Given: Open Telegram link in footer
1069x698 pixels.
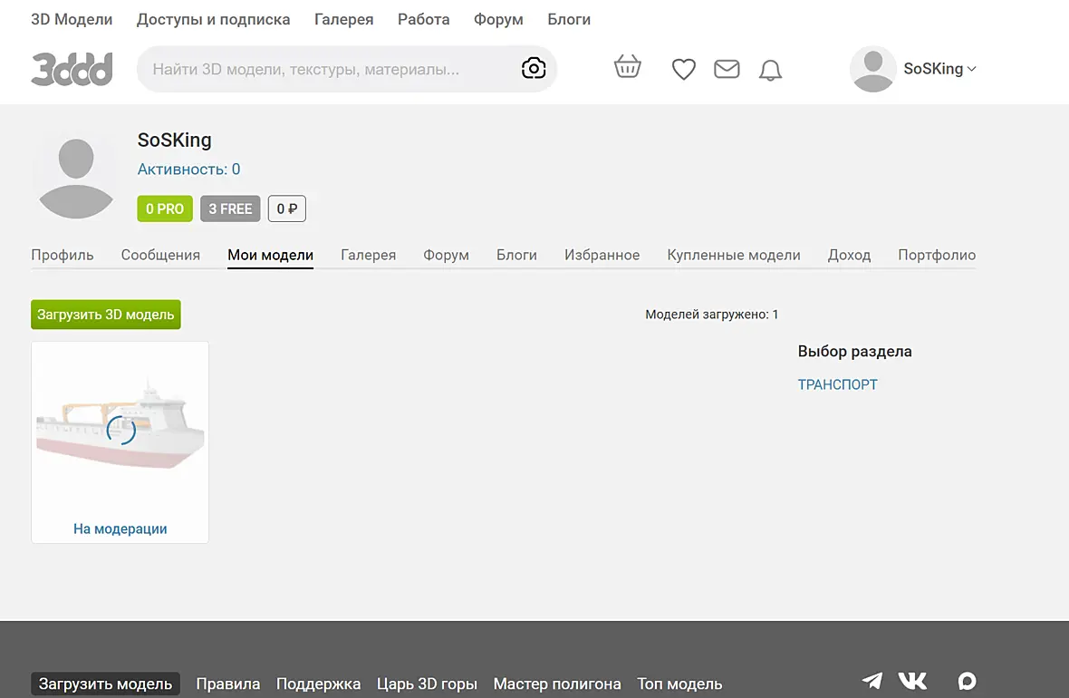Looking at the screenshot, I should (872, 680).
